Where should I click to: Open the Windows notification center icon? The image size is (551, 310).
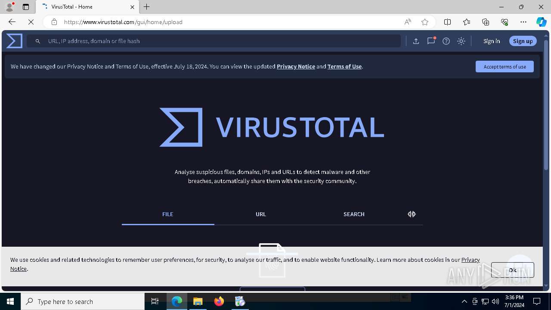coord(537,301)
